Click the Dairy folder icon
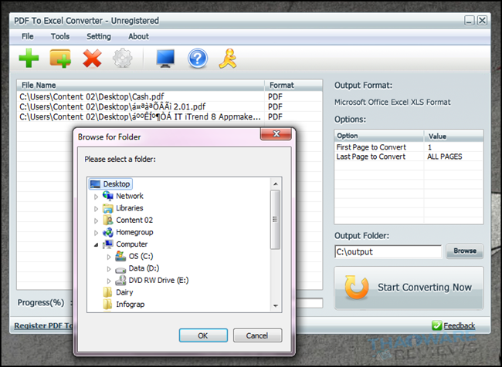This screenshot has height=367, width=502. (107, 292)
